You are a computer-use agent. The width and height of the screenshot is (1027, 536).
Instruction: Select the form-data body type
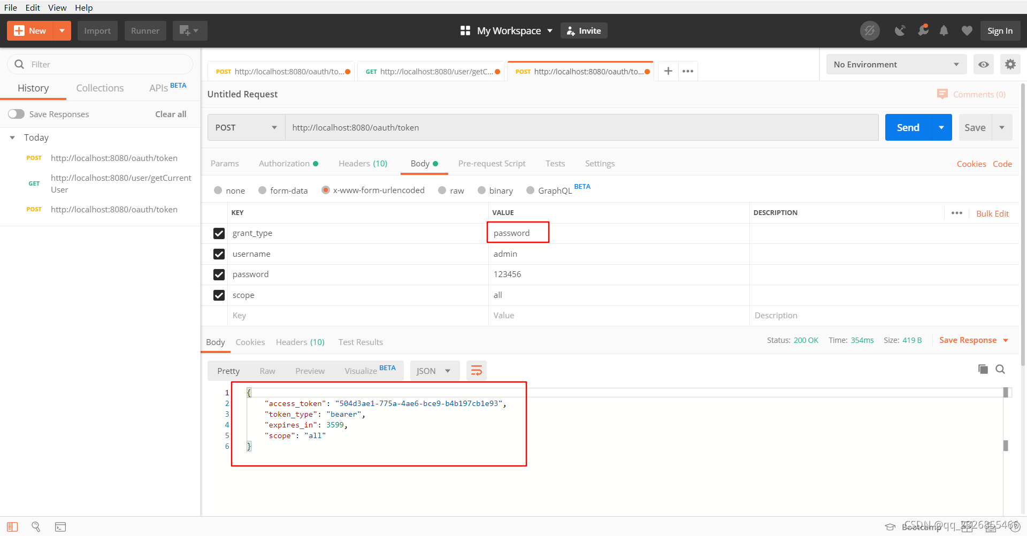(262, 190)
